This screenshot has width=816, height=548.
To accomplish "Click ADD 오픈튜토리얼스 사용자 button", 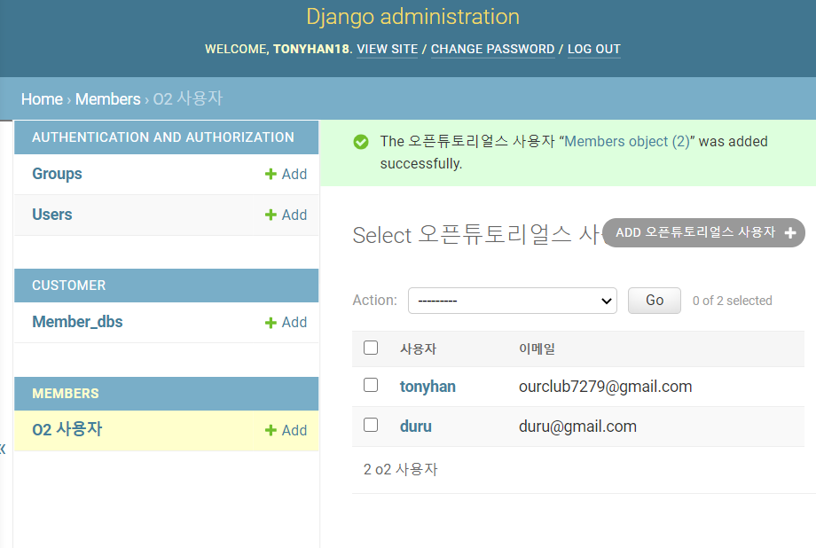I will click(703, 232).
